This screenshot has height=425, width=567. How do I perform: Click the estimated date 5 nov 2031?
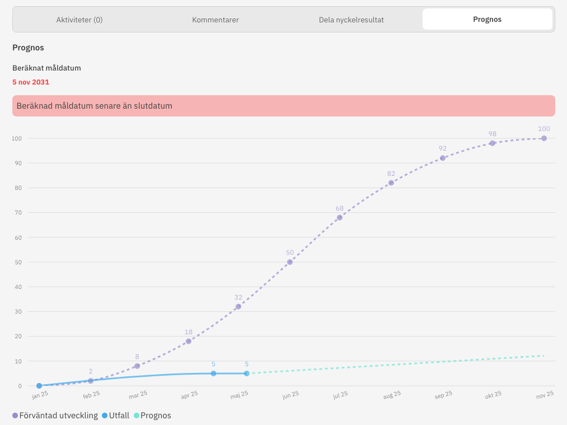click(31, 82)
